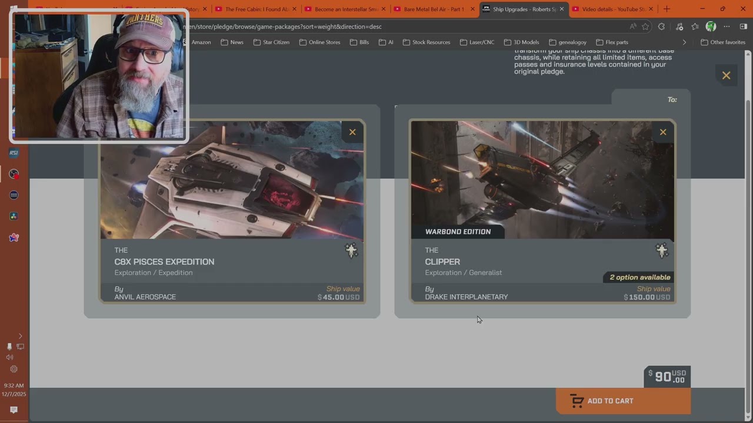Remove the C8X Pisces Expedition card
The height and width of the screenshot is (423, 753).
(352, 132)
